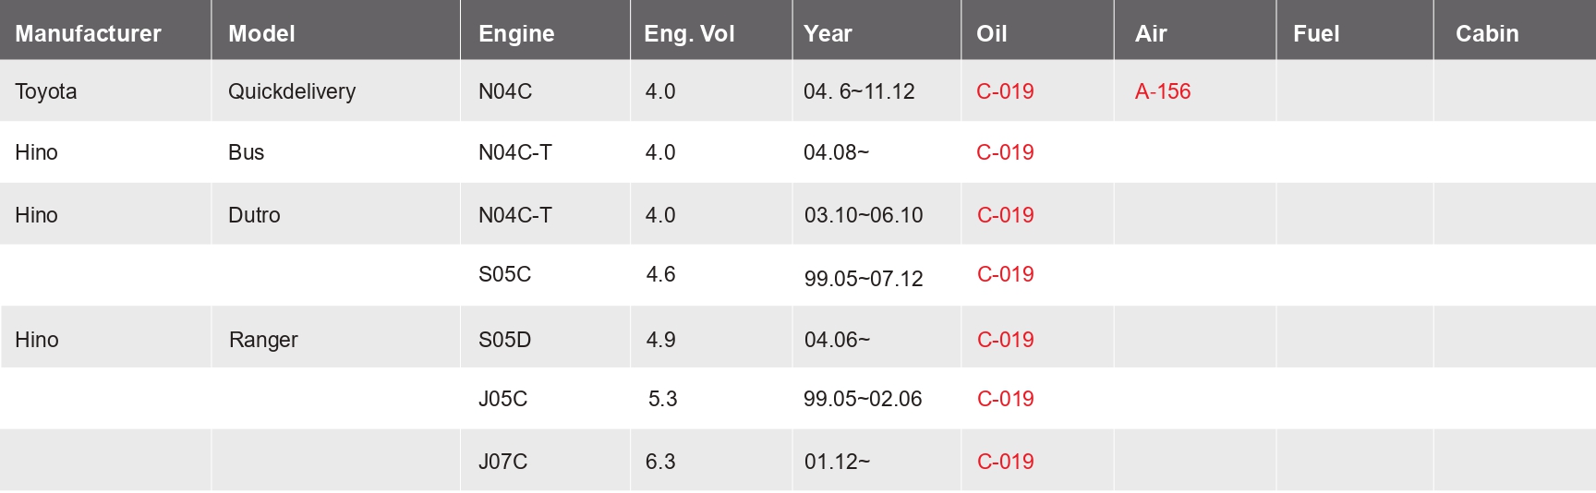
Task: Select the Engine column header
Action: (516, 34)
